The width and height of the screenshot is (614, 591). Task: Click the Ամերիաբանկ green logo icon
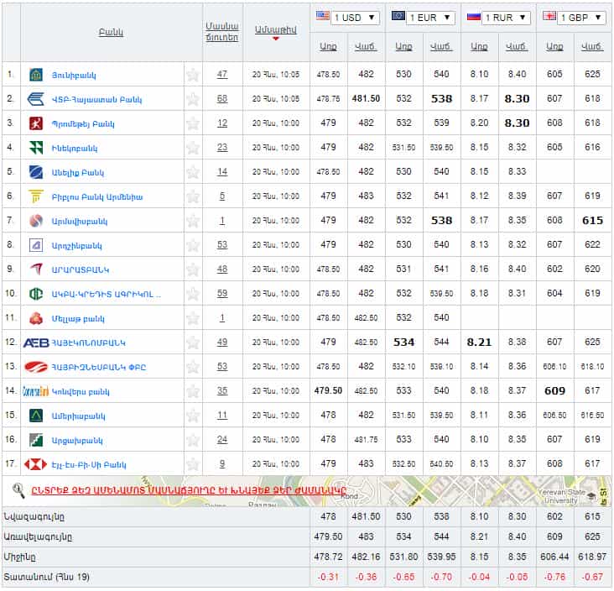[36, 416]
